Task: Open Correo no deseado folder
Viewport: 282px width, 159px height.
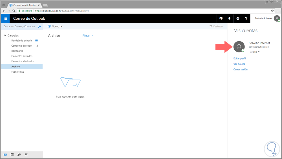Action: click(x=22, y=46)
